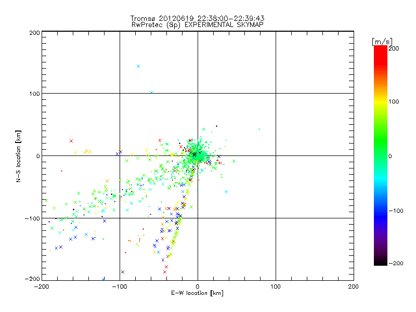Click the small black dot northeast of the central cluster
The height and width of the screenshot is (312, 416).
216,126
